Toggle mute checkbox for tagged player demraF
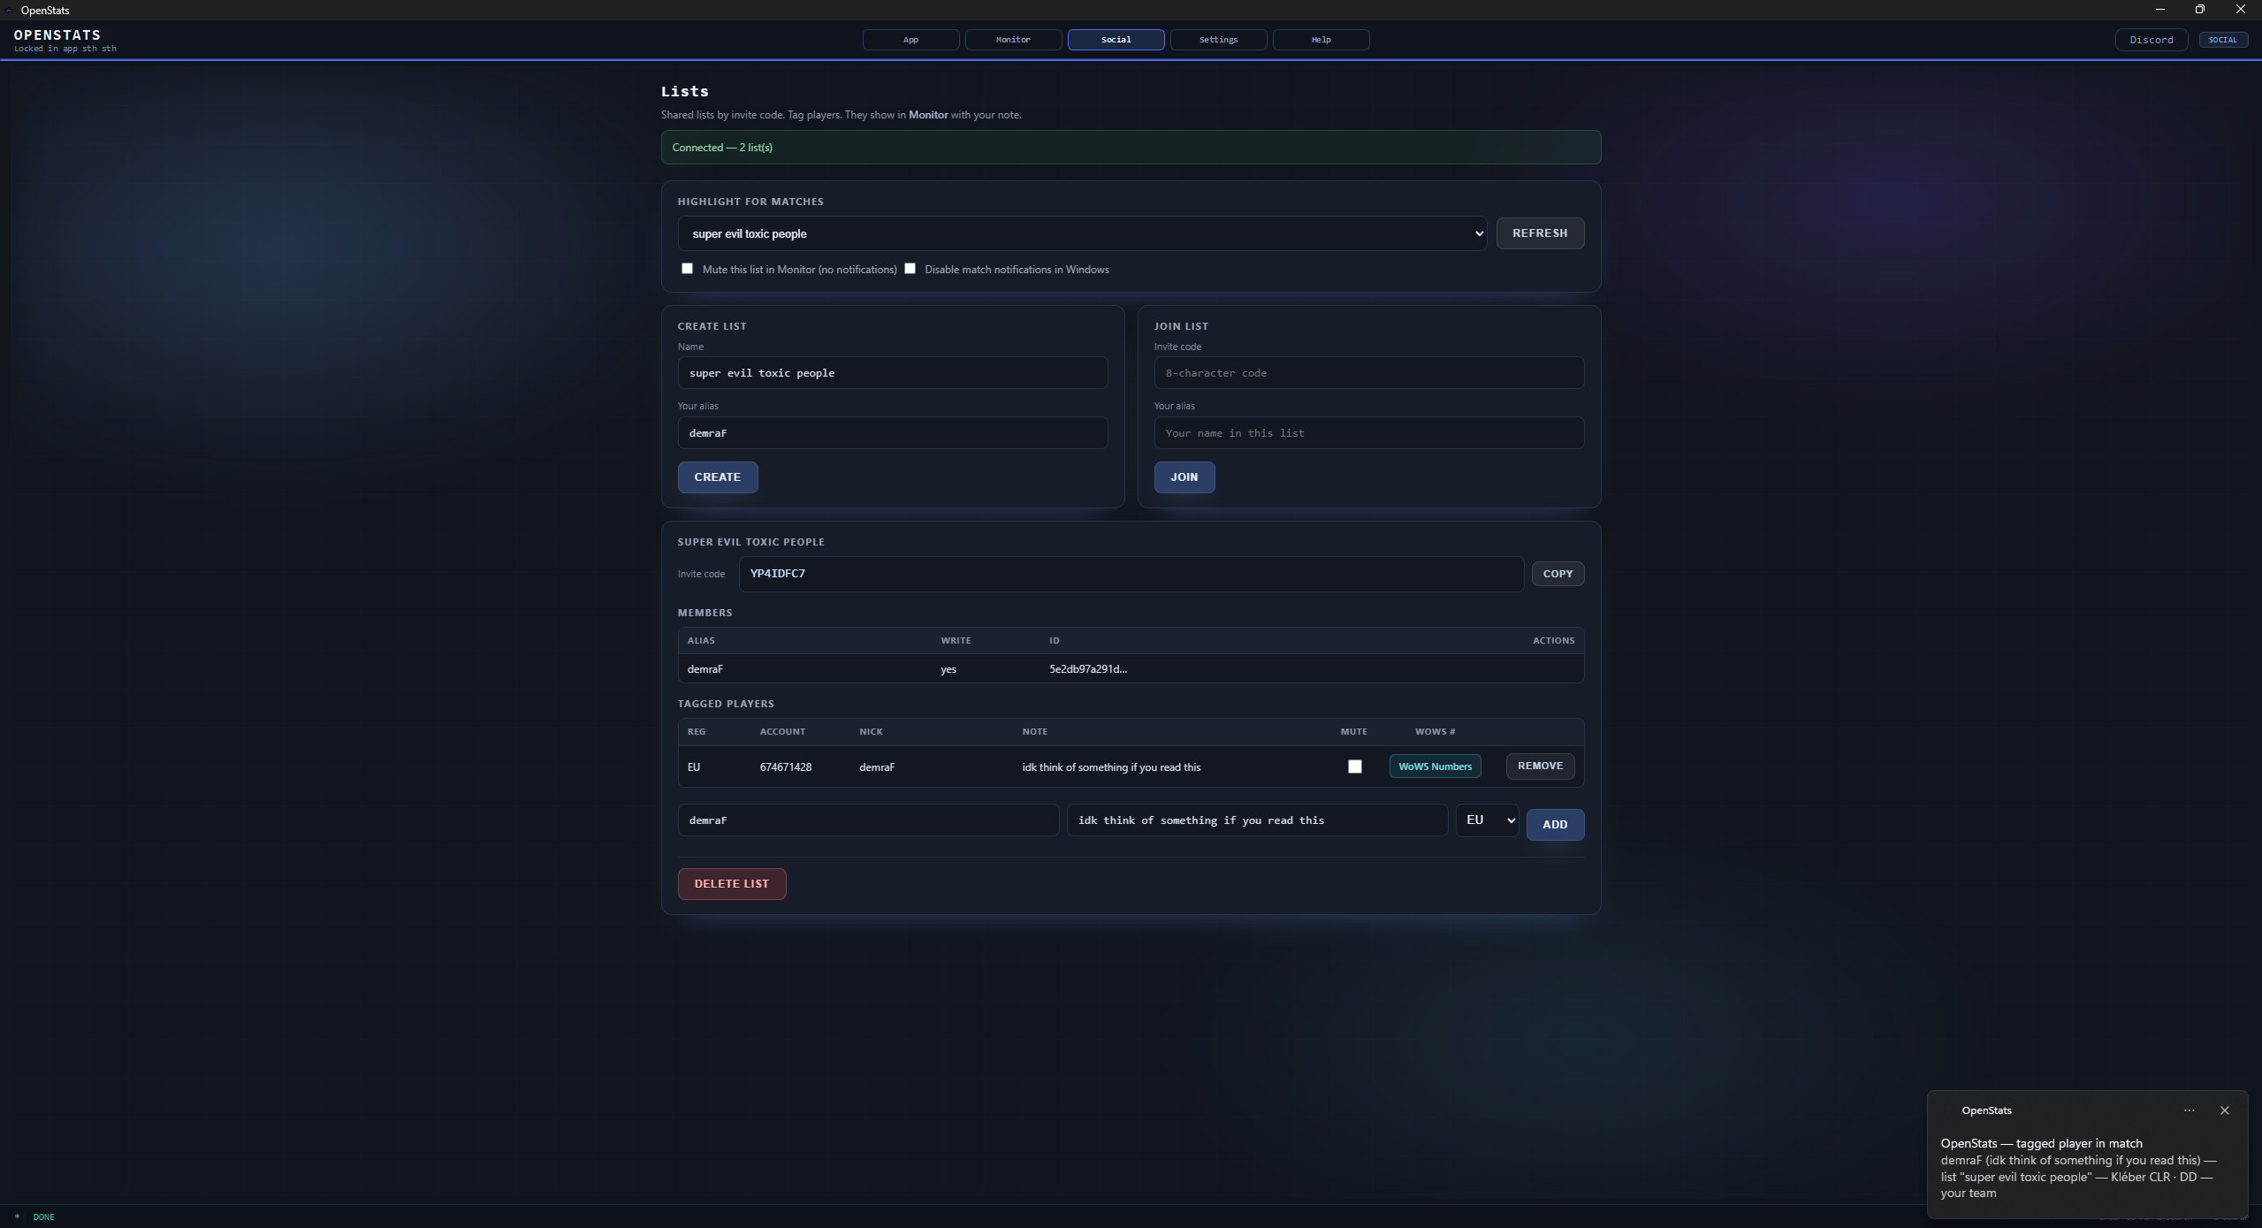2262x1228 pixels. coord(1354,767)
